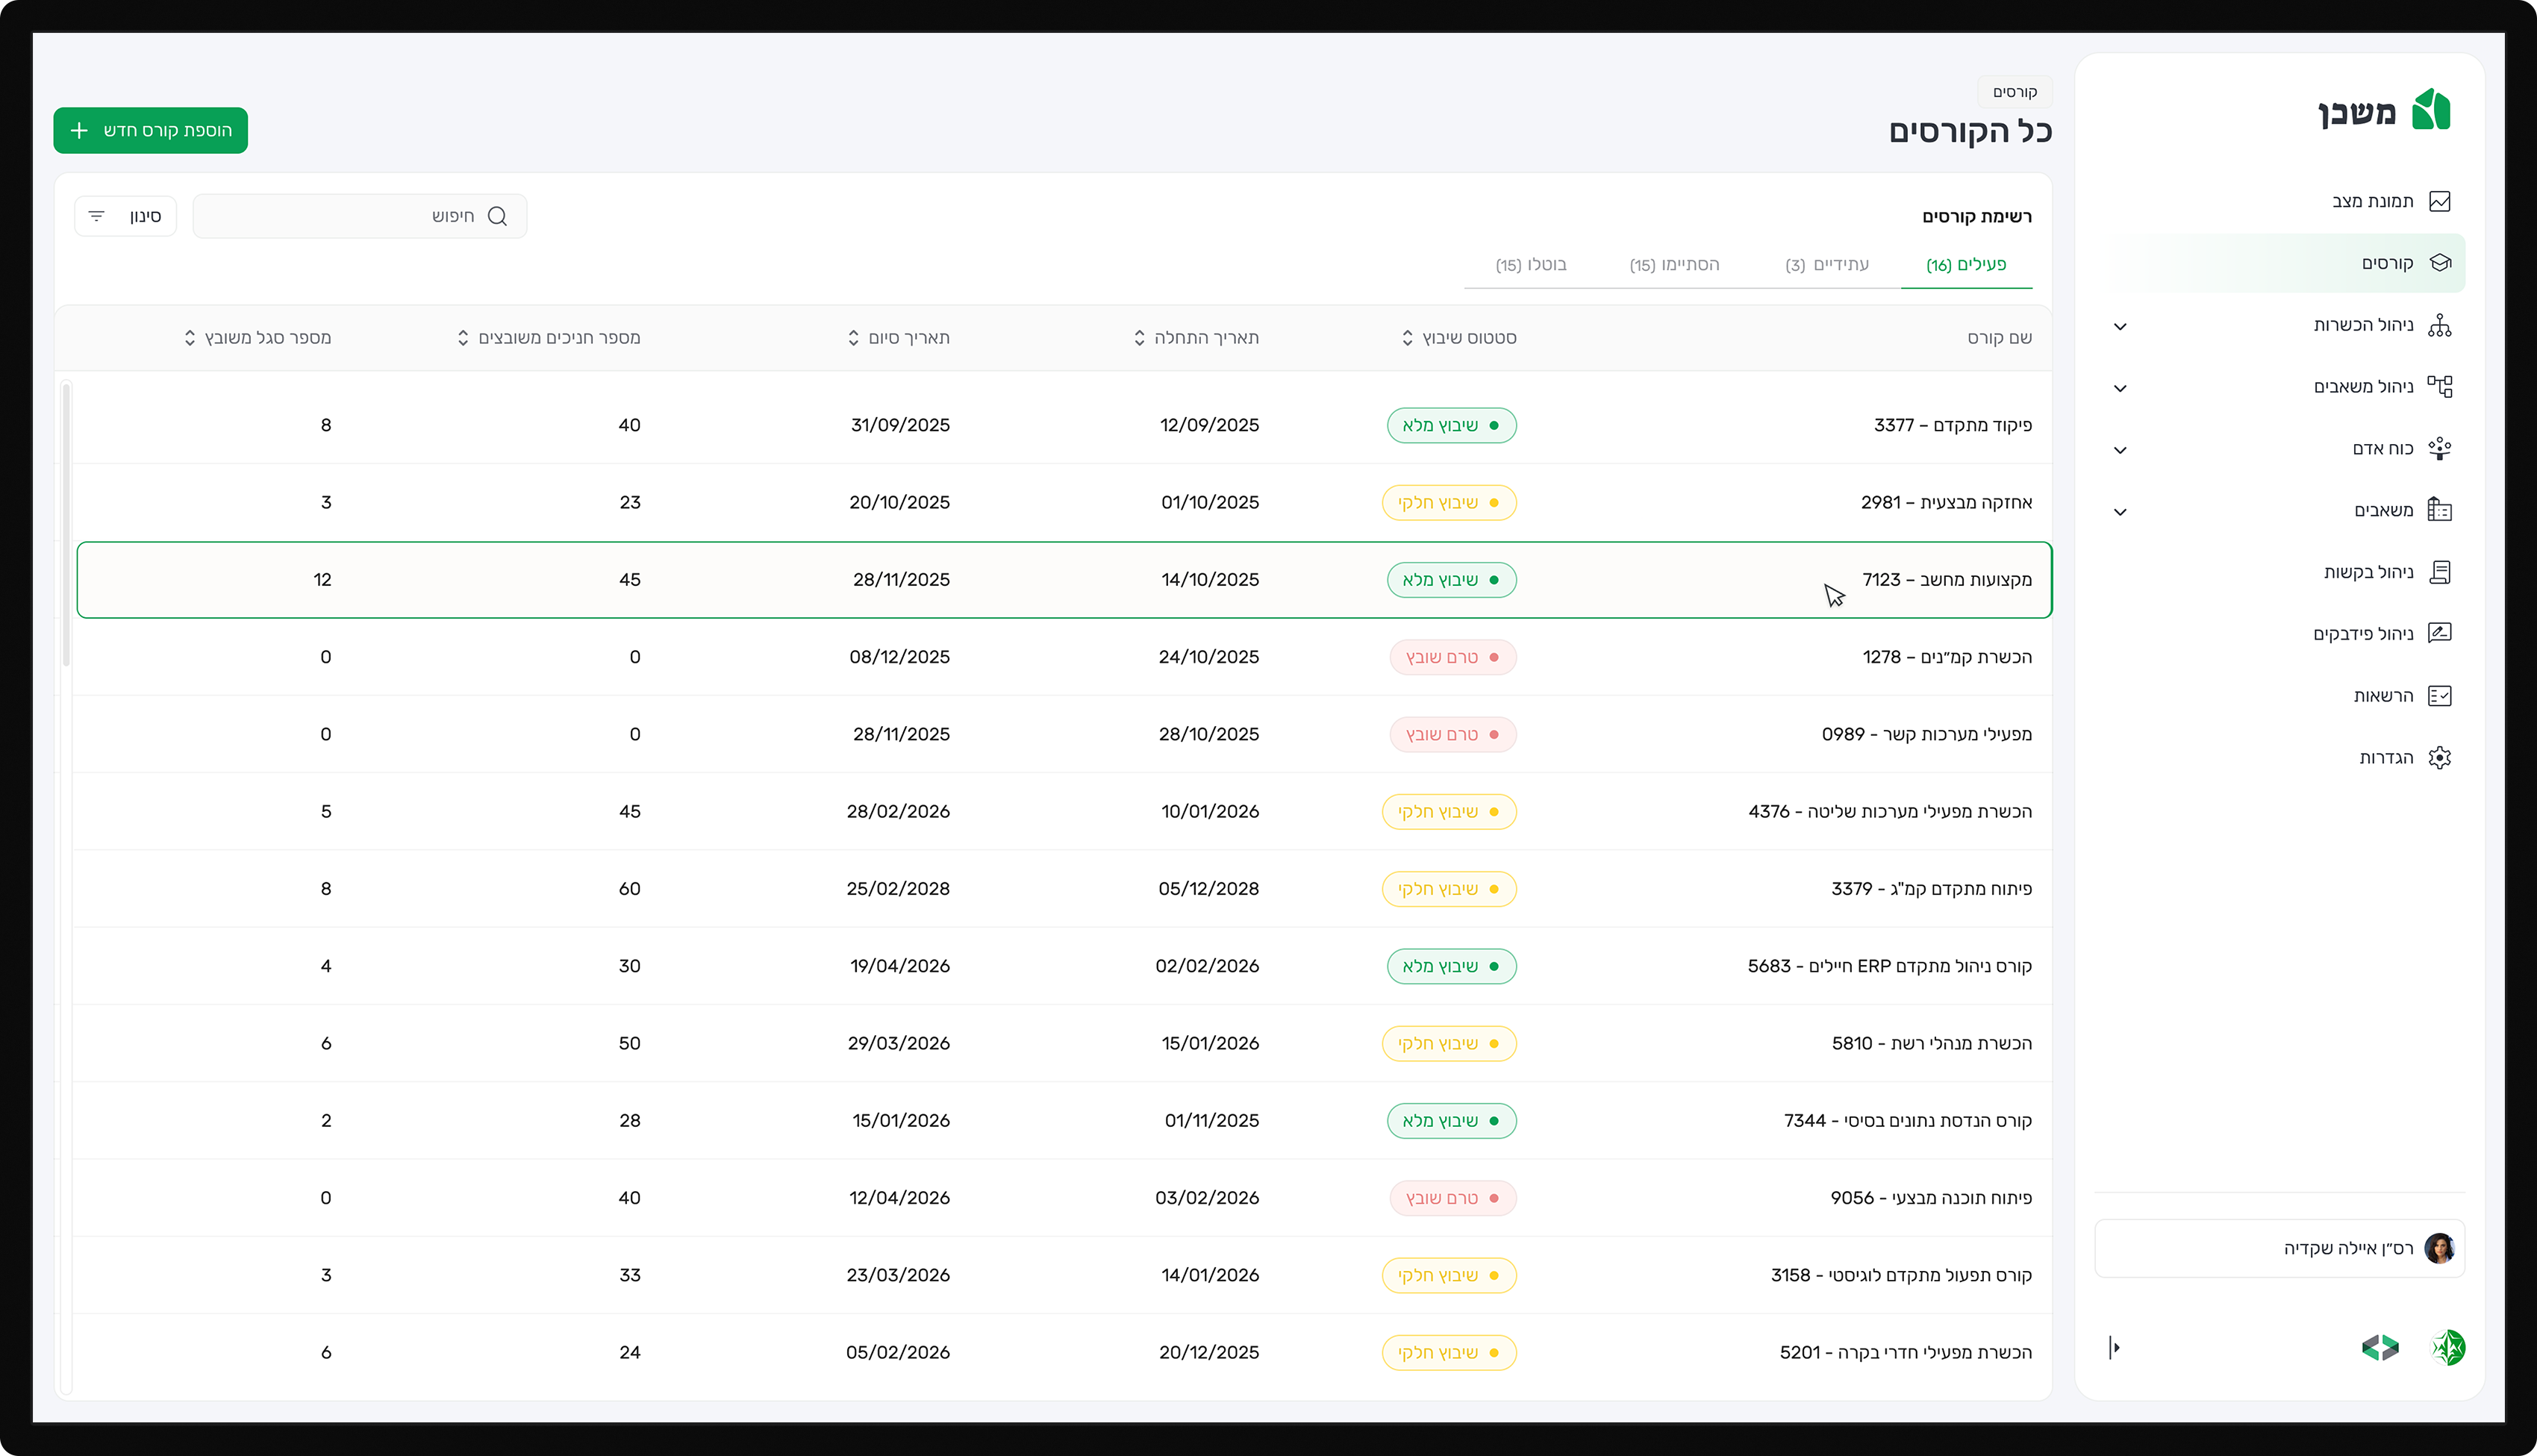Open ניהול פידבקים feedback icon

pos(2439,633)
